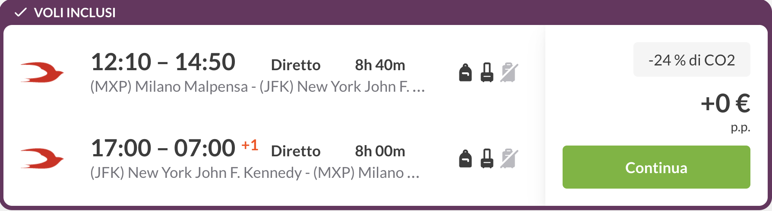
Task: Click outbound flight no checked baggage icon
Action: [509, 72]
